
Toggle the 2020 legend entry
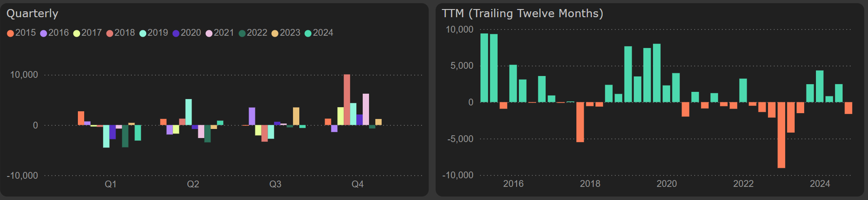[187, 33]
